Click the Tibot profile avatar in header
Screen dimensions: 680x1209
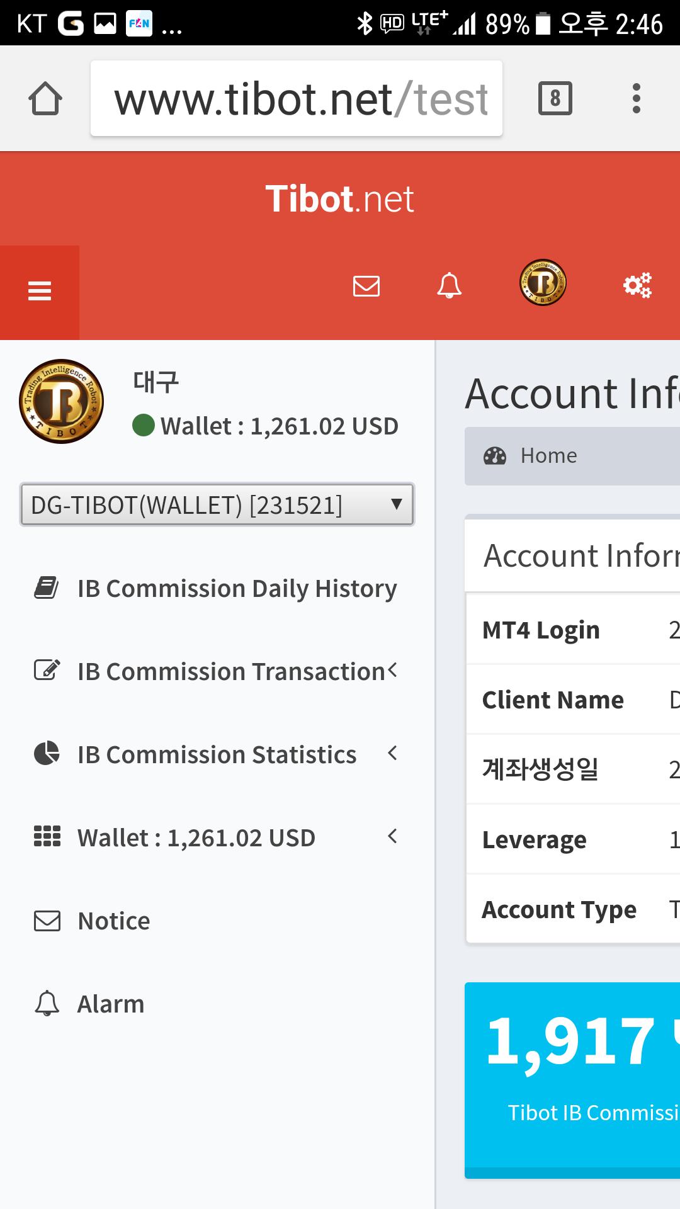tap(543, 283)
